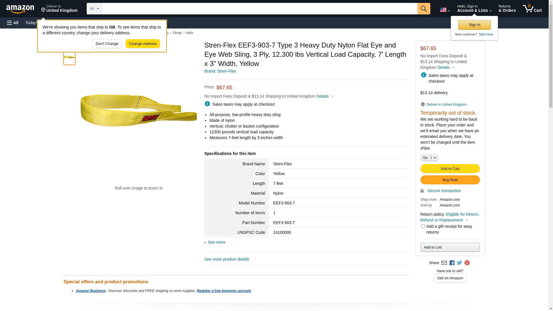Check the gift receipt checkbox
Image resolution: width=553 pixels, height=311 pixels.
423,226
